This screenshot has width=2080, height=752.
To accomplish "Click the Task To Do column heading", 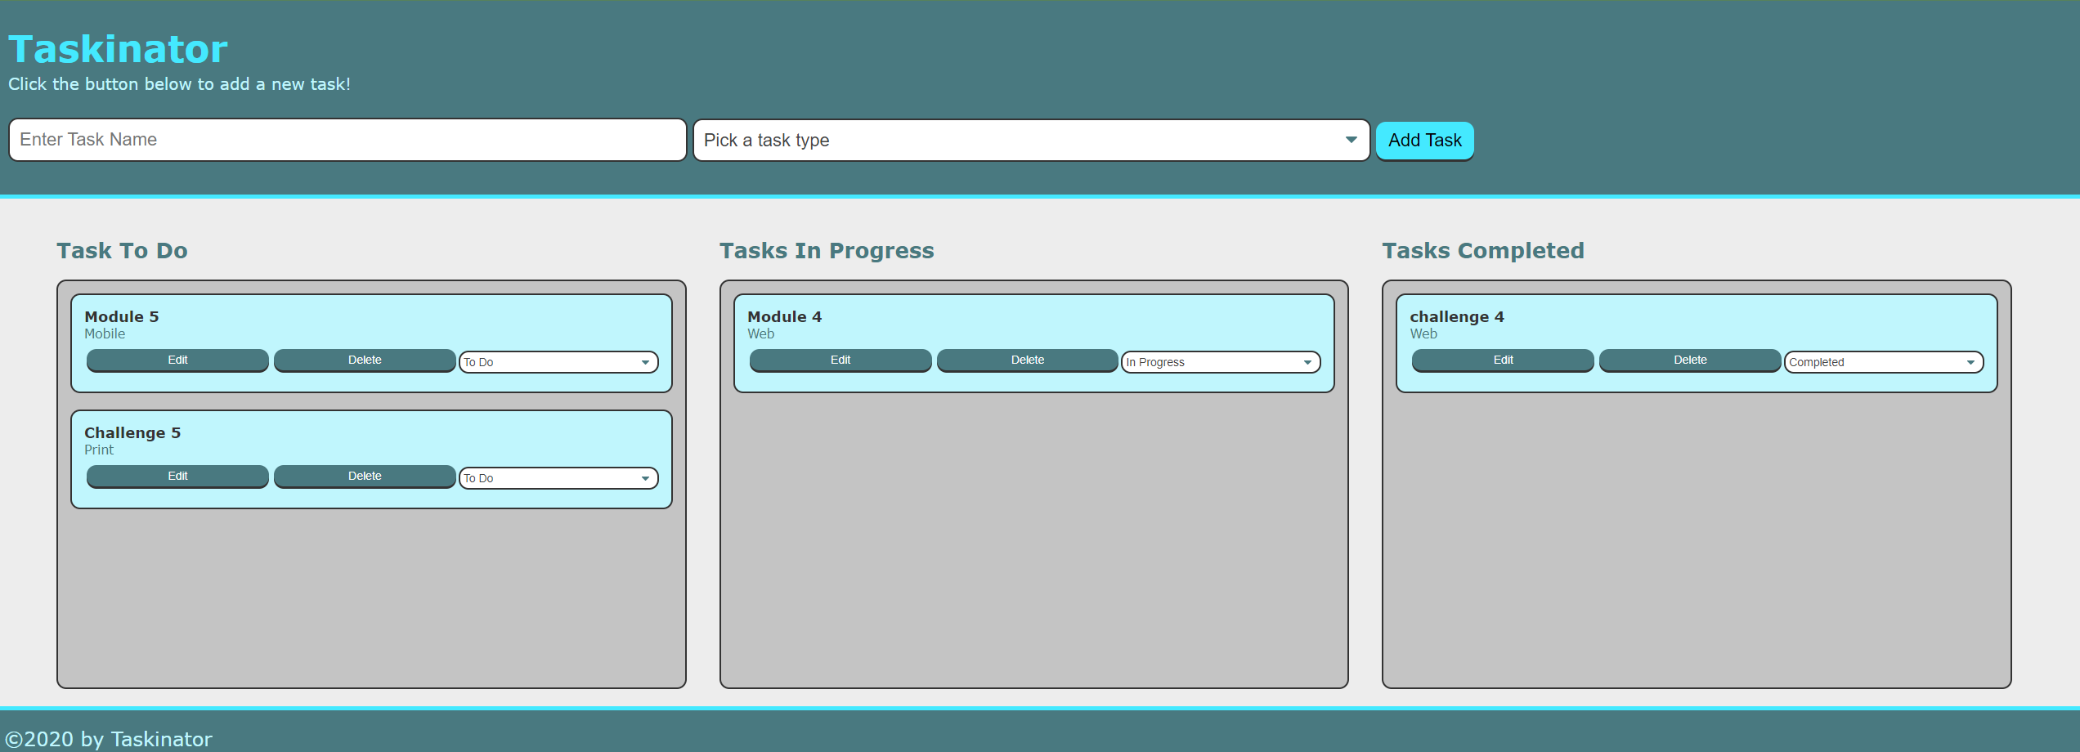I will [122, 251].
